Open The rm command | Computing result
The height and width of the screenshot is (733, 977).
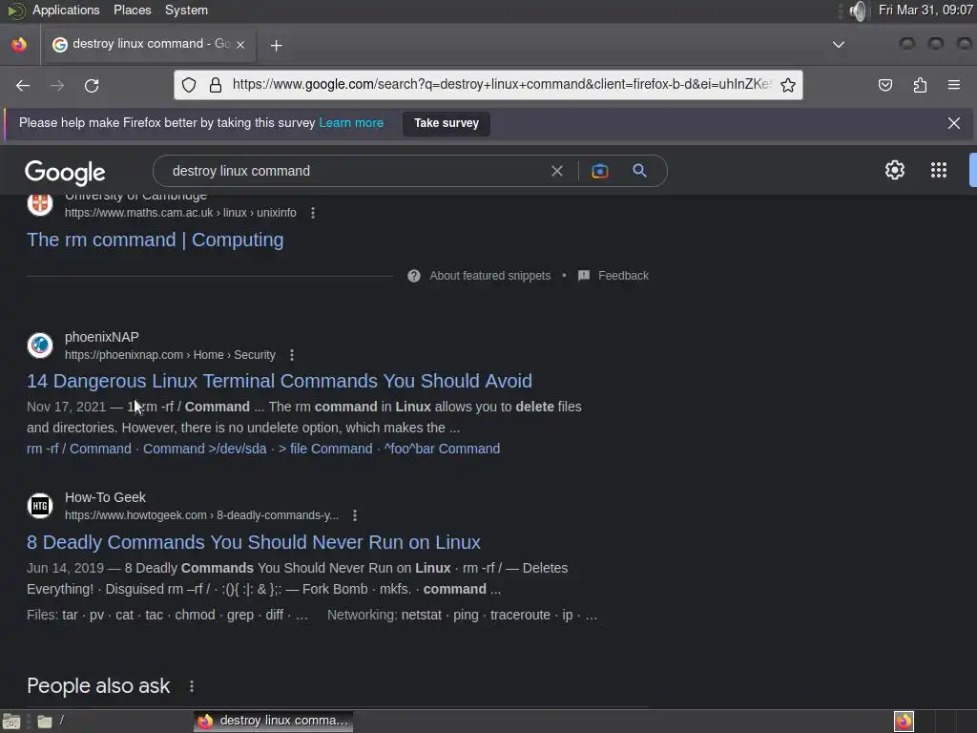156,240
